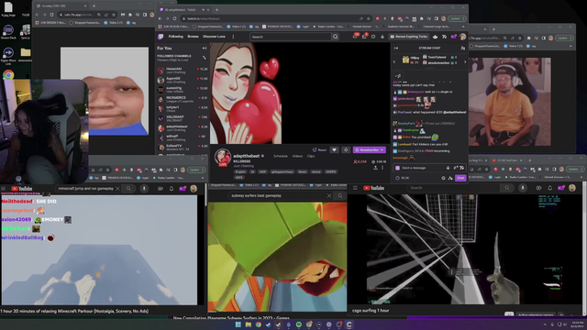This screenshot has width=587, height=330.
Task: Clear the subway surfers search text
Action: tap(329, 195)
